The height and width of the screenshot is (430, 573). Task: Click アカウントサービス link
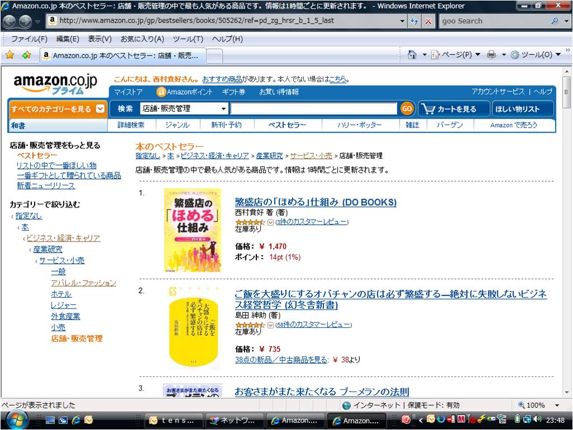497,92
